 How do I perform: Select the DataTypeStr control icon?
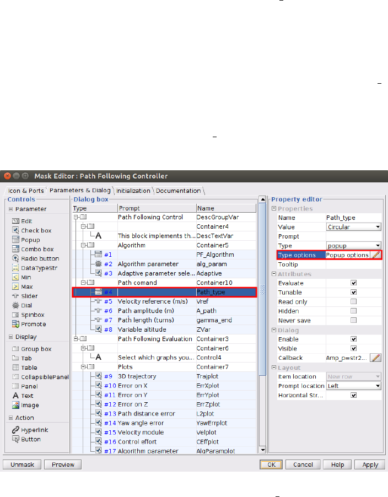click(x=15, y=268)
